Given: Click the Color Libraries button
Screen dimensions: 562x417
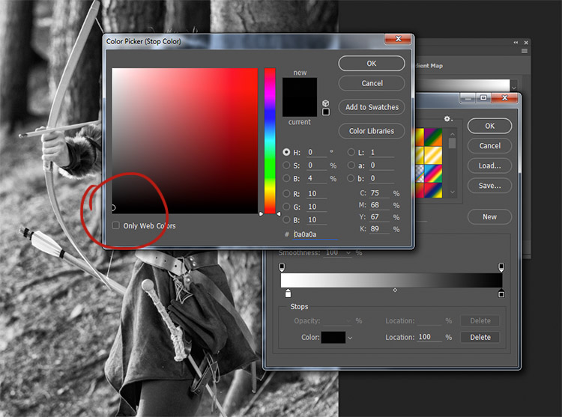Looking at the screenshot, I should 372,131.
